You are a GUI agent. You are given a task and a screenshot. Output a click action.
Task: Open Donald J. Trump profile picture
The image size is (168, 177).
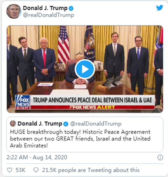coord(14,11)
